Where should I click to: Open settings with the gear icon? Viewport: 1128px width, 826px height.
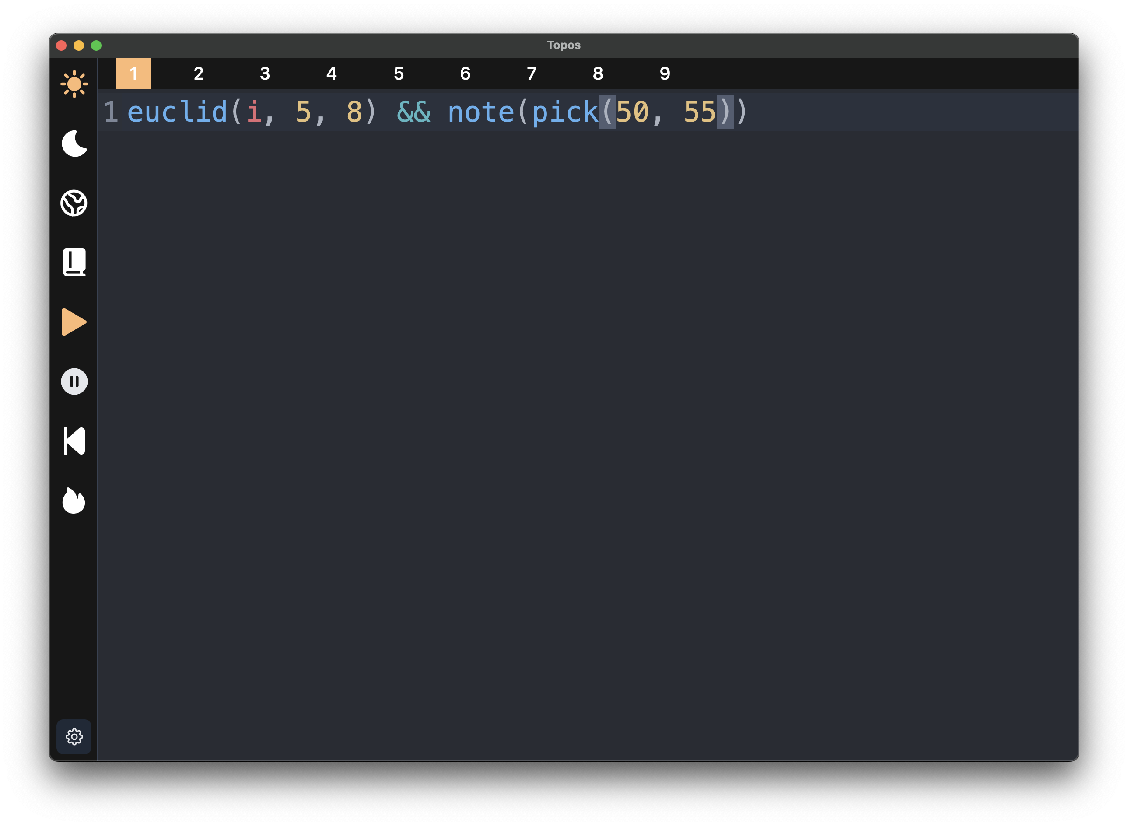point(74,736)
